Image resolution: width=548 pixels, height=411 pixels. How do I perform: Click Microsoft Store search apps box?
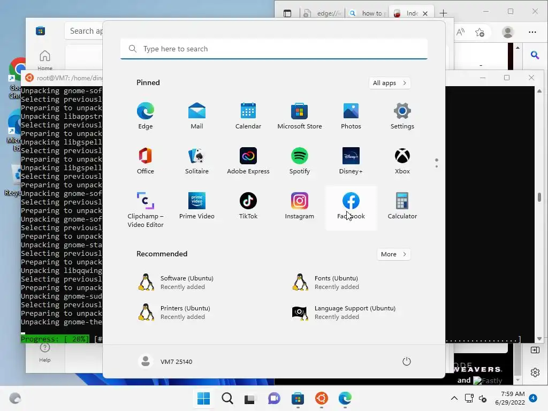84,31
